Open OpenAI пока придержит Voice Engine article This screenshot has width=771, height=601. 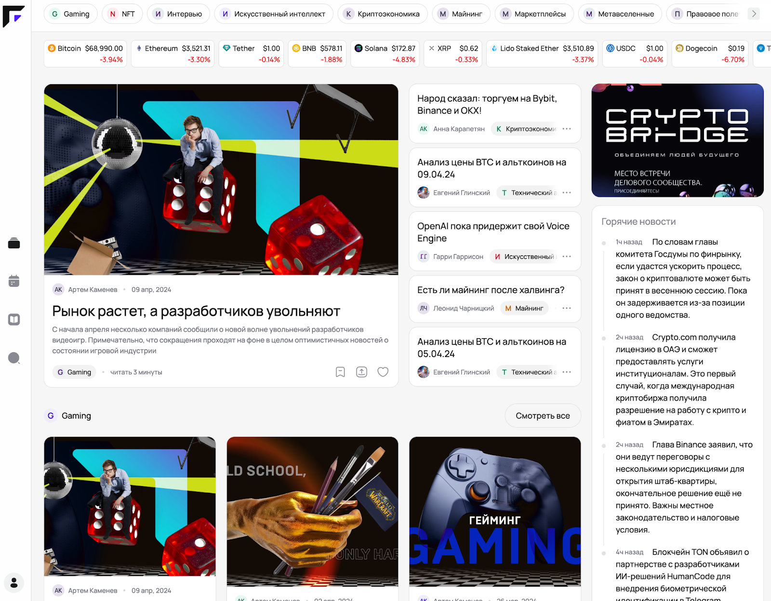point(493,232)
